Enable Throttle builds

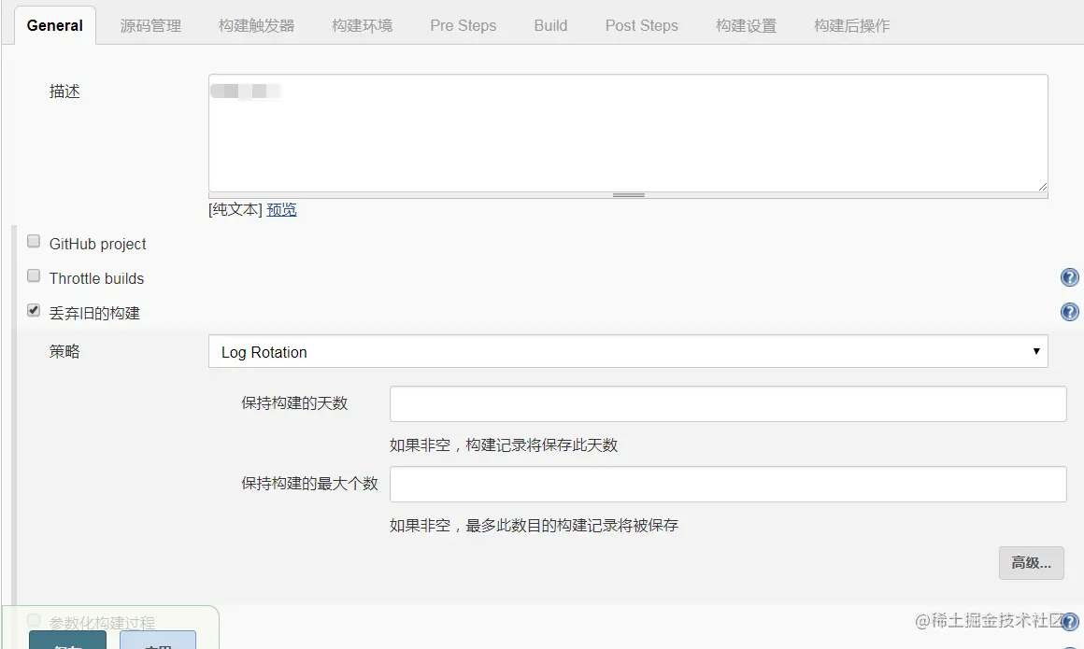click(34, 275)
